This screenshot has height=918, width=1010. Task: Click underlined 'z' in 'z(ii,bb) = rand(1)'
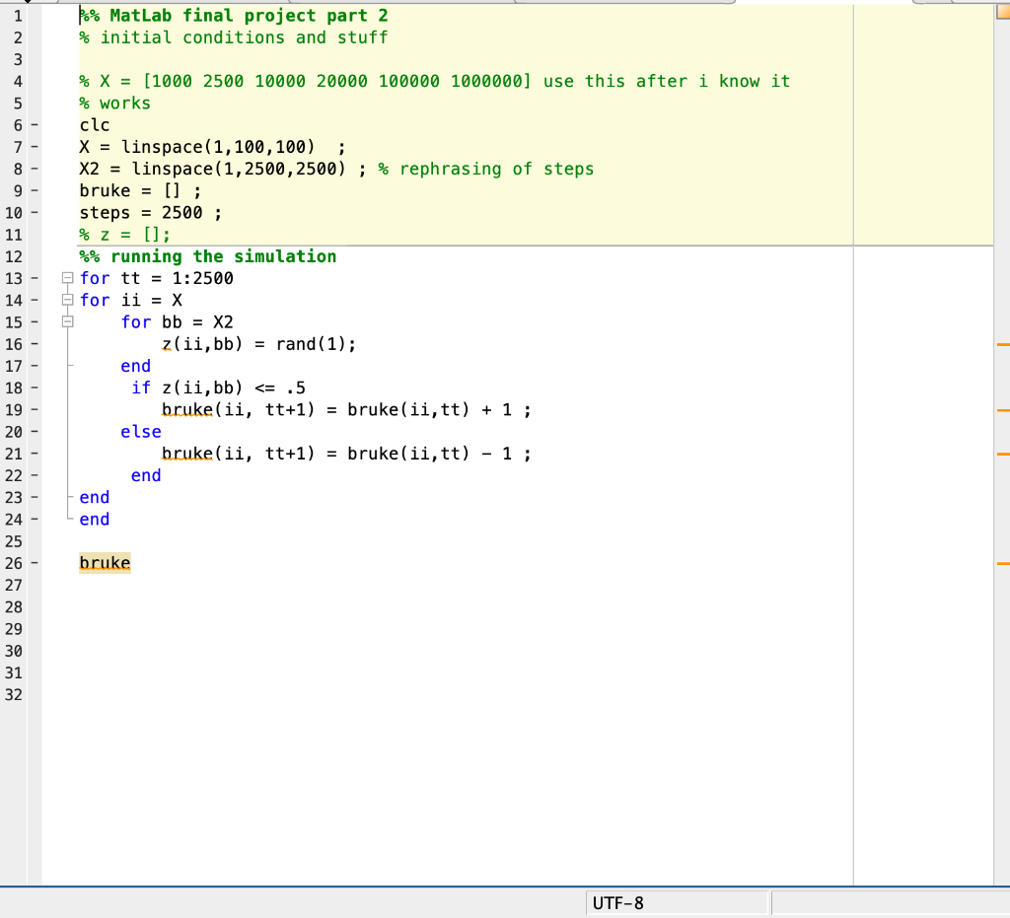click(x=167, y=344)
